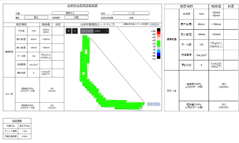Click データ数 163 value in the left table
The height and width of the screenshot is (143, 239).
34,56
